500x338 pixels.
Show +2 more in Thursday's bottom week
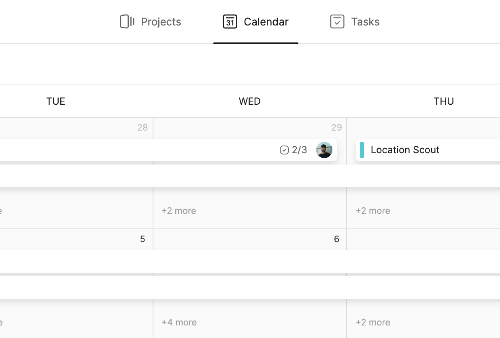click(372, 322)
